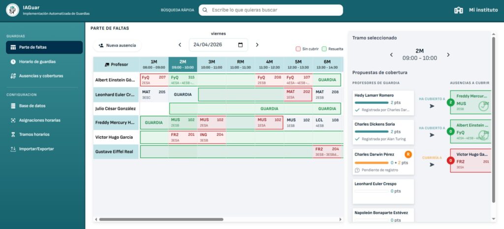This screenshot has width=504, height=229.
Task: Show previous tramo before 2M
Action: [391, 55]
